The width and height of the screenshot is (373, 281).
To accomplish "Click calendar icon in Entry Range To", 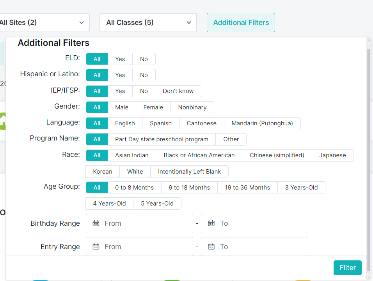I will 211,247.
